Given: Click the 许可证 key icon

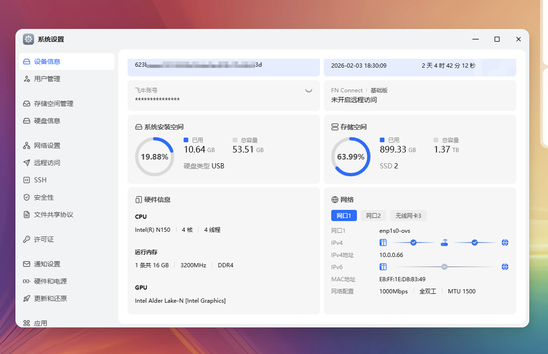Looking at the screenshot, I should (27, 239).
